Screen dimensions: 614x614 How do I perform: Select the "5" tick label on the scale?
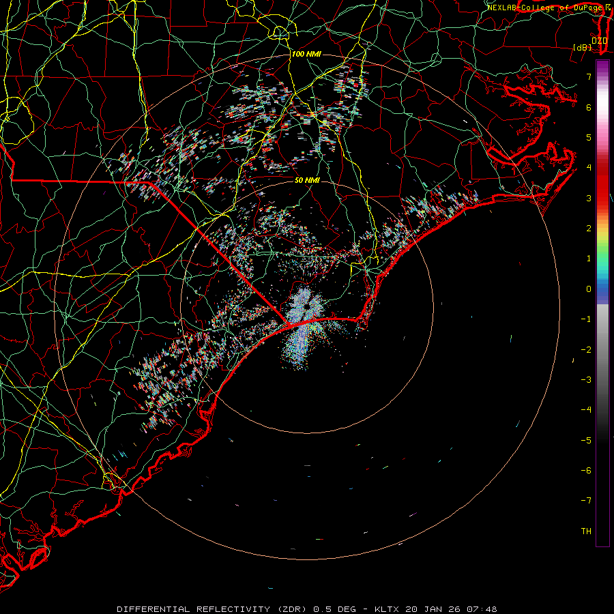[x=589, y=137]
